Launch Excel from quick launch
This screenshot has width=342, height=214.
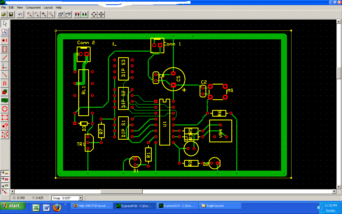(x=36, y=208)
